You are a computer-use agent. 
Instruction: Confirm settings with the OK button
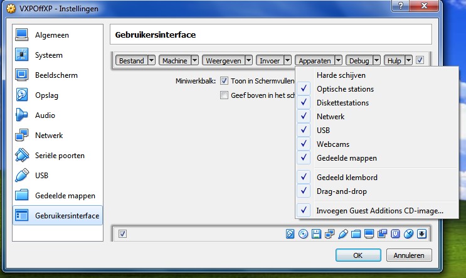(x=358, y=255)
